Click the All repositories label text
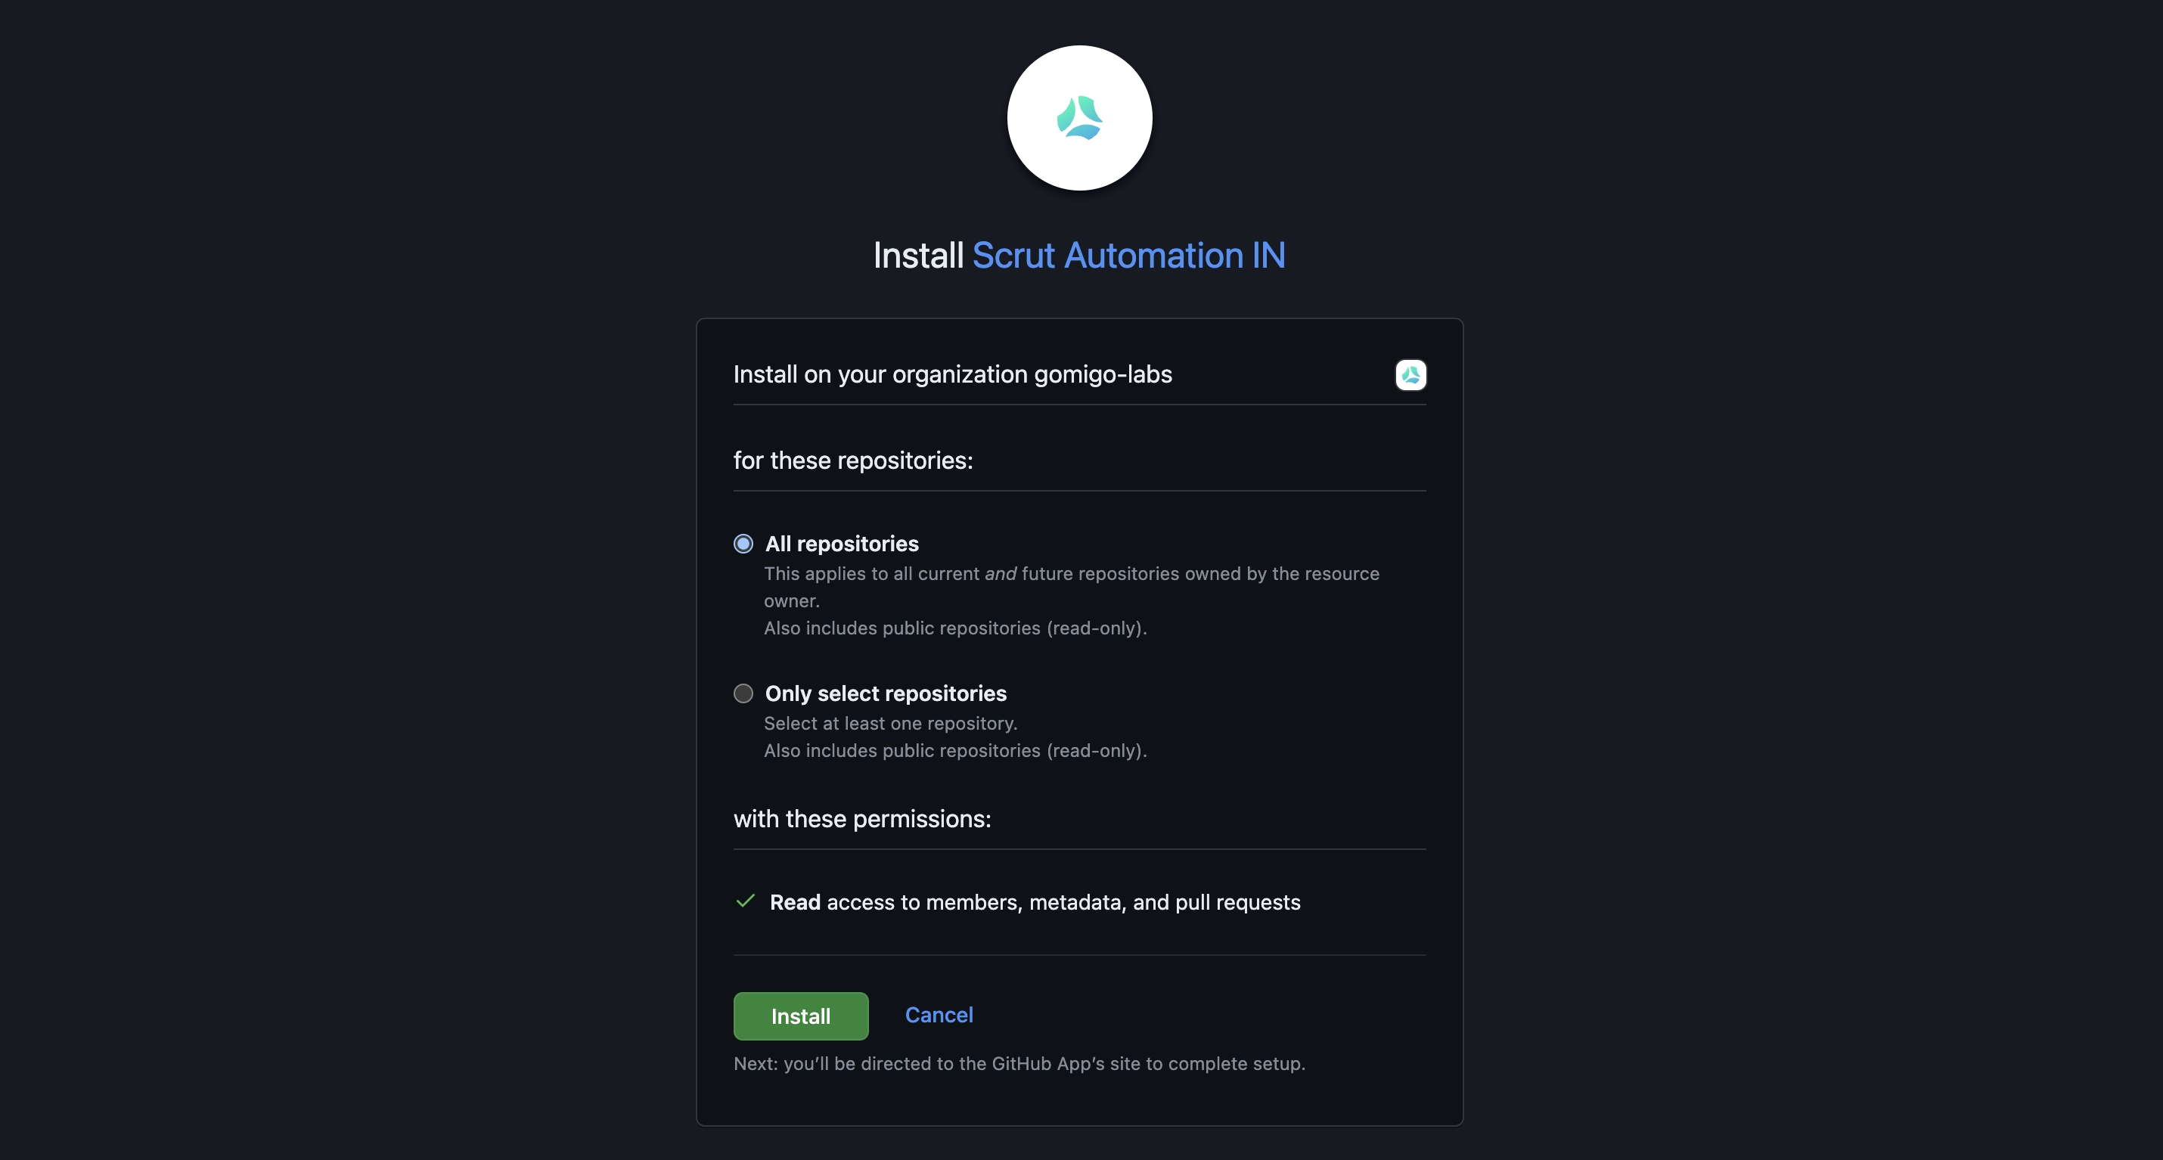The height and width of the screenshot is (1160, 2163). click(x=843, y=544)
